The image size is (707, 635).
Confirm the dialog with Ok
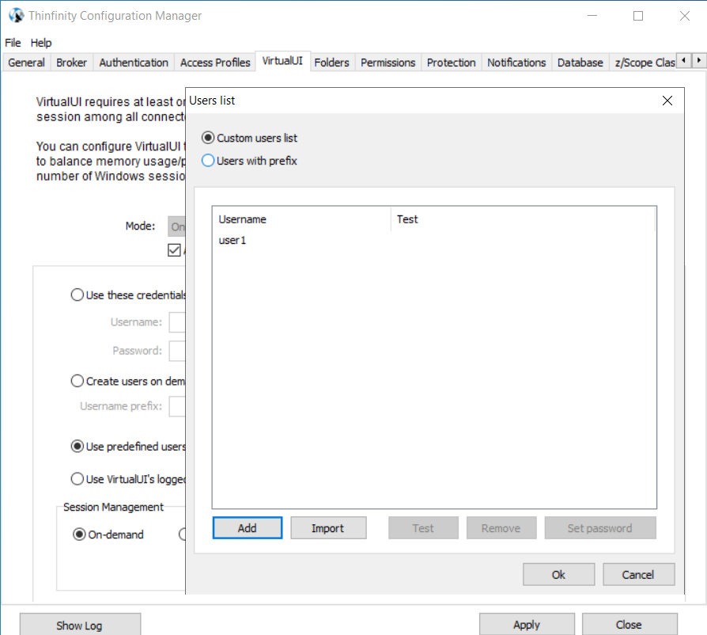(558, 575)
